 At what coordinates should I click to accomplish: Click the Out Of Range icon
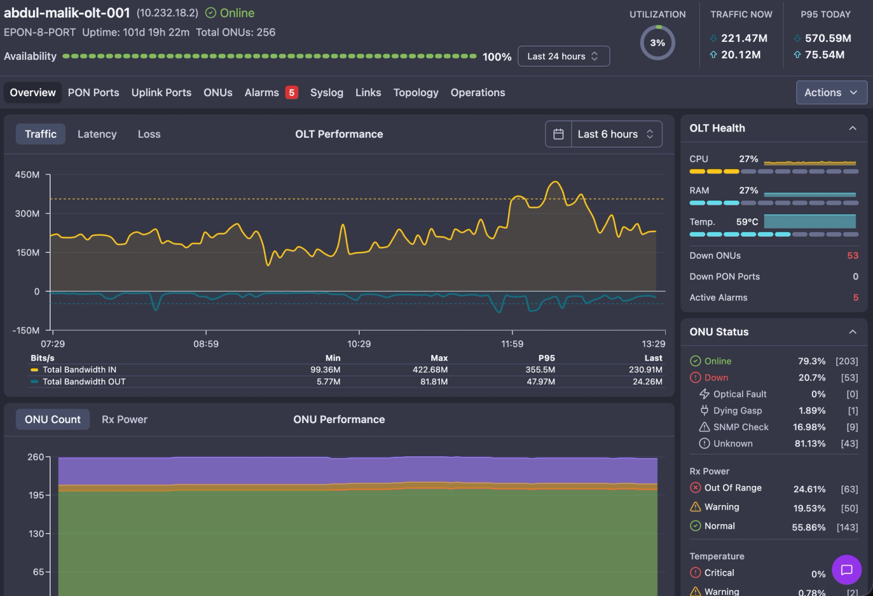point(695,488)
